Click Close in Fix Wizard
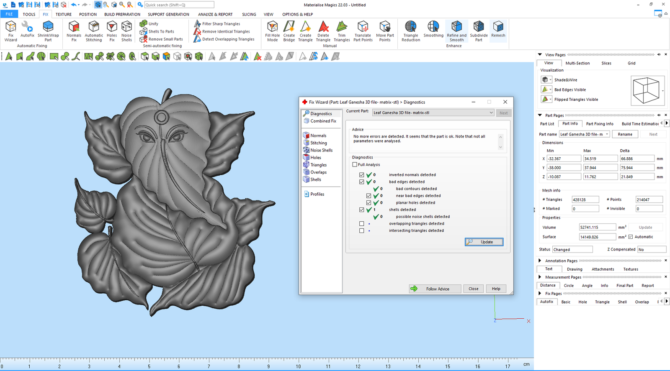This screenshot has height=371, width=670. 474,289
